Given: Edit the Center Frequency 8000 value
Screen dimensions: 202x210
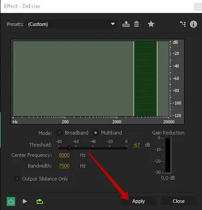Looking at the screenshot, I should pyautogui.click(x=64, y=155).
